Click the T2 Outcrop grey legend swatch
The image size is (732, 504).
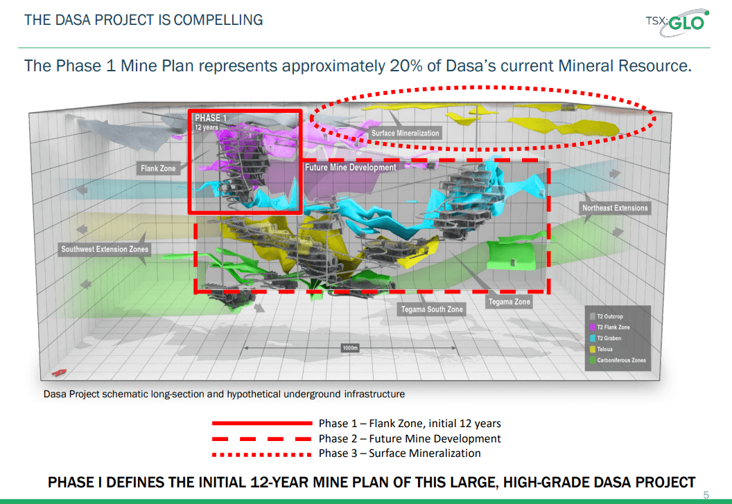[x=593, y=316]
